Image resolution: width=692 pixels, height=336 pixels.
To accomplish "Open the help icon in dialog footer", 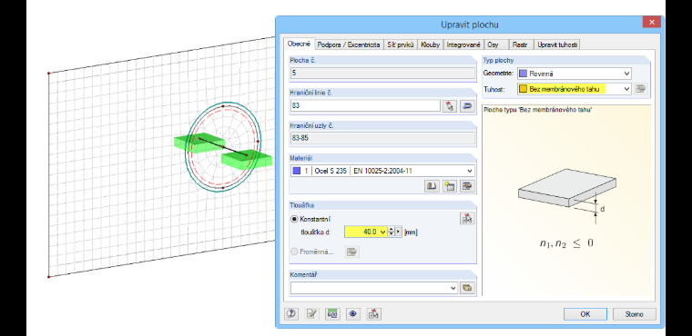I will 291,314.
